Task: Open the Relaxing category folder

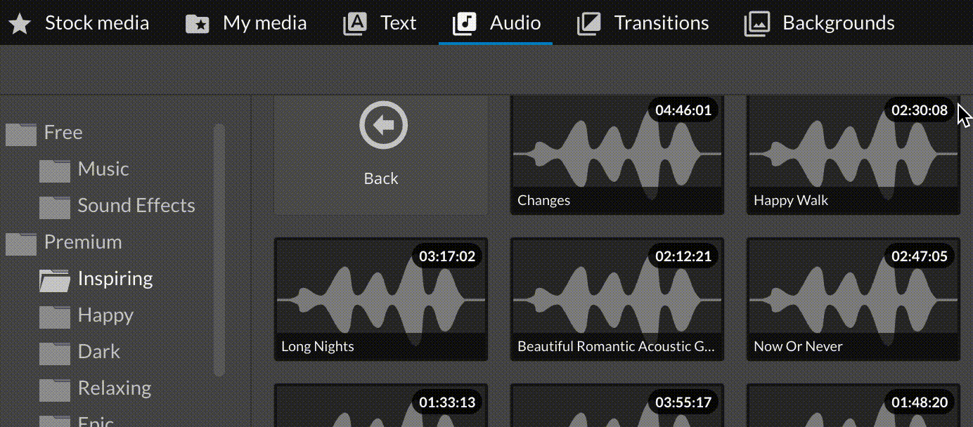Action: point(96,388)
